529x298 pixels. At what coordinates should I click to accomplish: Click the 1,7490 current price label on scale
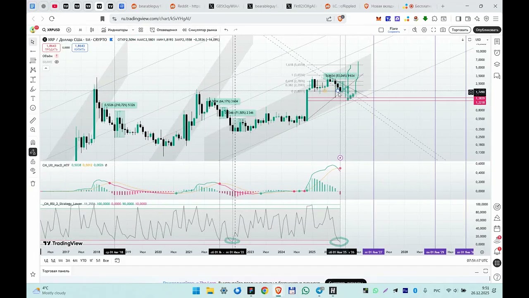click(480, 92)
